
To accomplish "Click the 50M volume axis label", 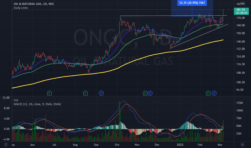I will [x=239, y=126].
